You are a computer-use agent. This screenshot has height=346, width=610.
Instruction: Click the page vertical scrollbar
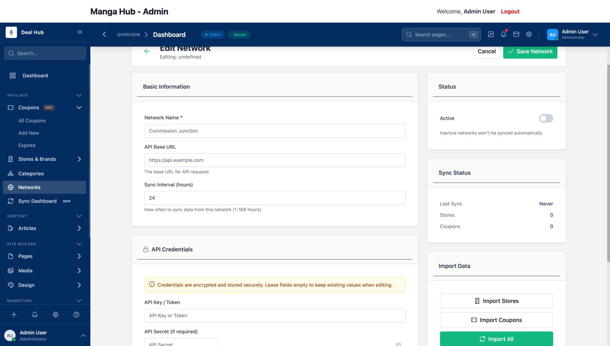[x=608, y=164]
